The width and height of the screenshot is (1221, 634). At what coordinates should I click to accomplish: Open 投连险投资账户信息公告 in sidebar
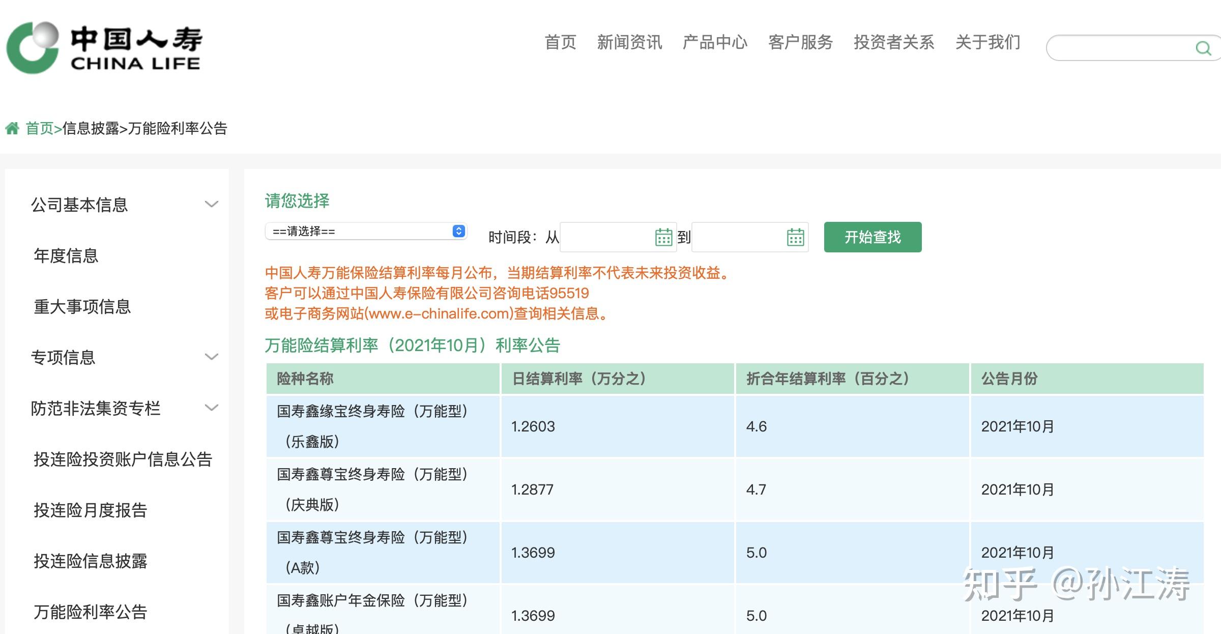123,459
